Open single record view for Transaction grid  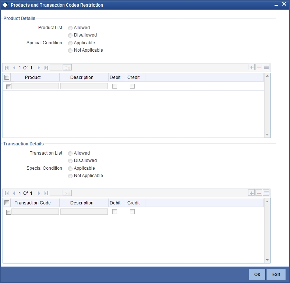tap(266, 193)
